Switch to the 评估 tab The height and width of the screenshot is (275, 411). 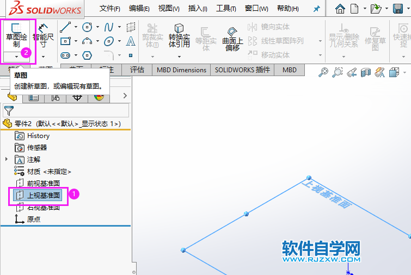(x=137, y=70)
